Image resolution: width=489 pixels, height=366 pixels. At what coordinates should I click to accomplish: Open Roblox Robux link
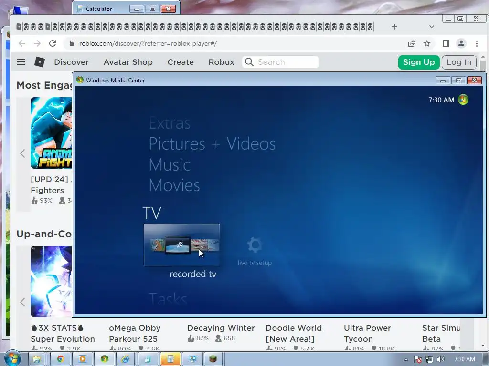221,62
